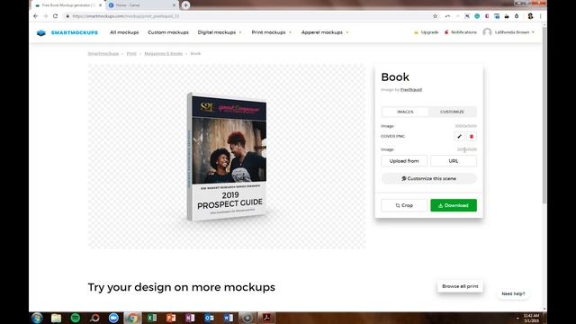
Task: Open Spotify from the taskbar
Action: click(76, 318)
